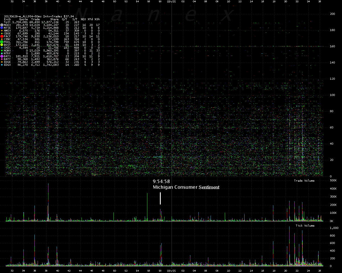
Task: Click the teal NTRF square marker
Action: [2, 54]
